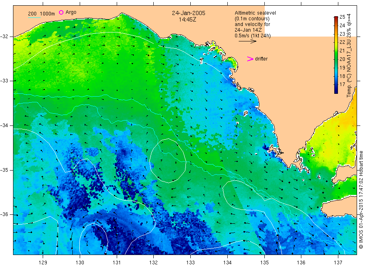Click the longitude axis label '137'
Screen dimensions: 366x268
[x=338, y=262]
